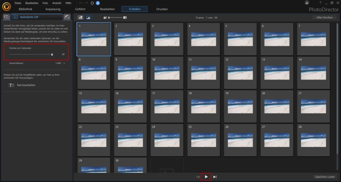Open the panel icon right of Animierte GIF
Screen dimensions: 341x182
[67, 17]
